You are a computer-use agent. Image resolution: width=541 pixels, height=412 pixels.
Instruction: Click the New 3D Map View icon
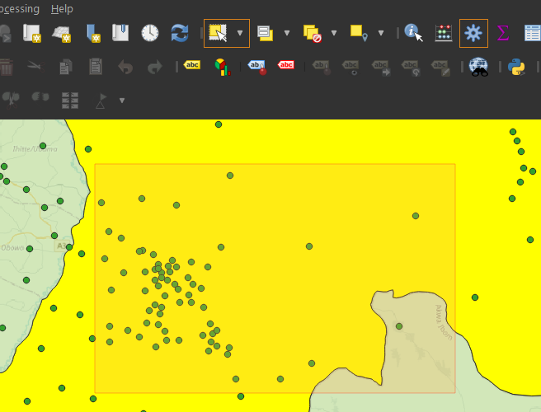point(61,33)
